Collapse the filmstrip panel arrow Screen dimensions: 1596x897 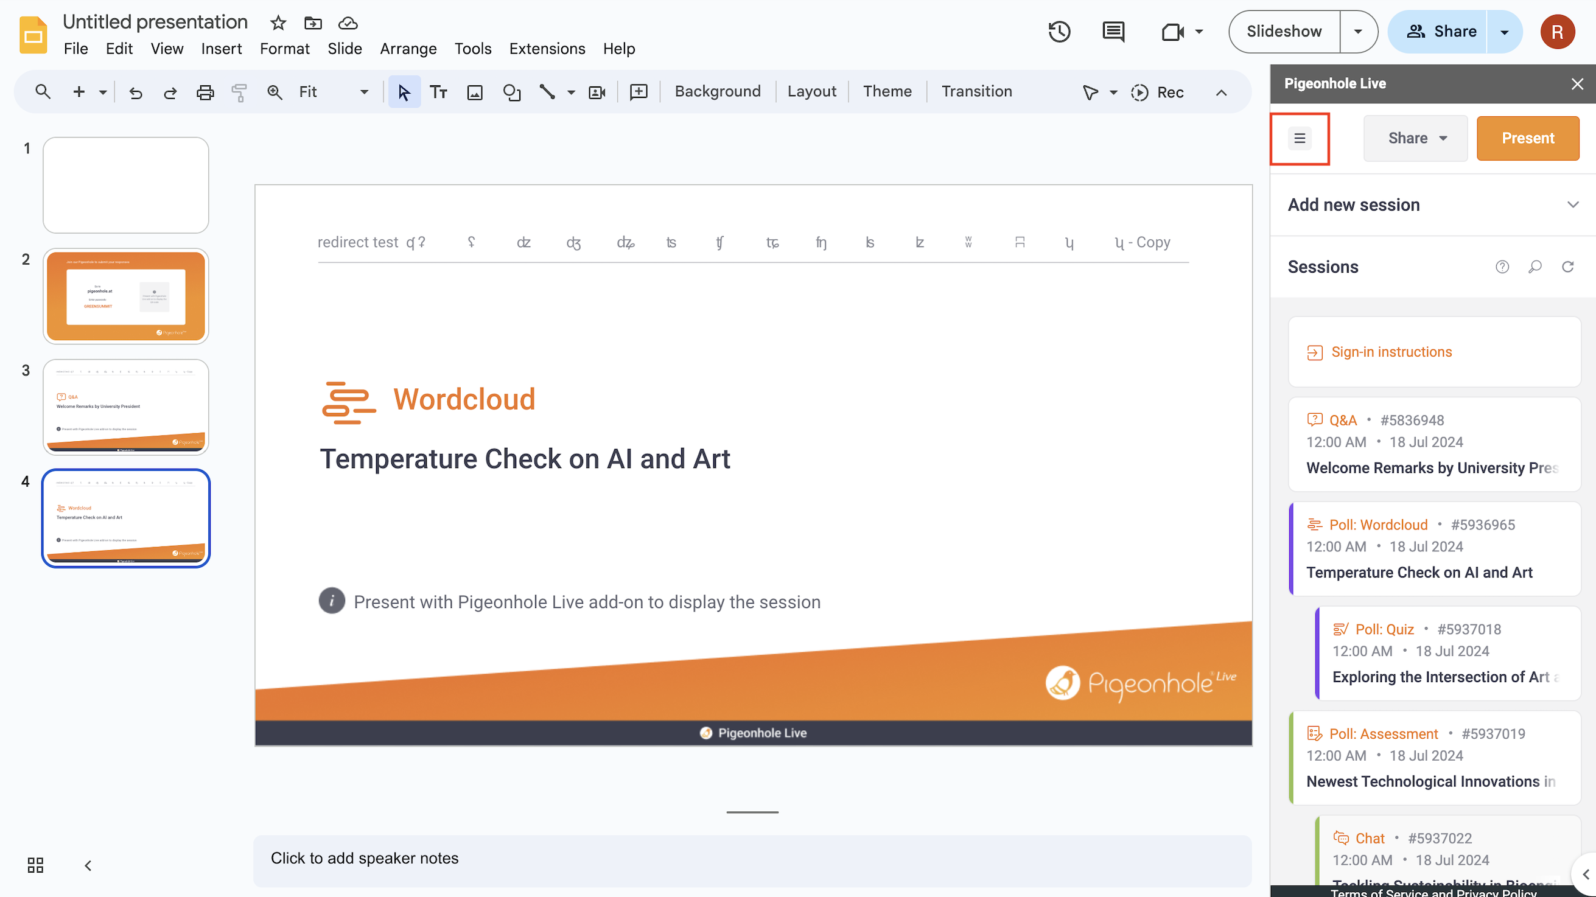pos(88,865)
